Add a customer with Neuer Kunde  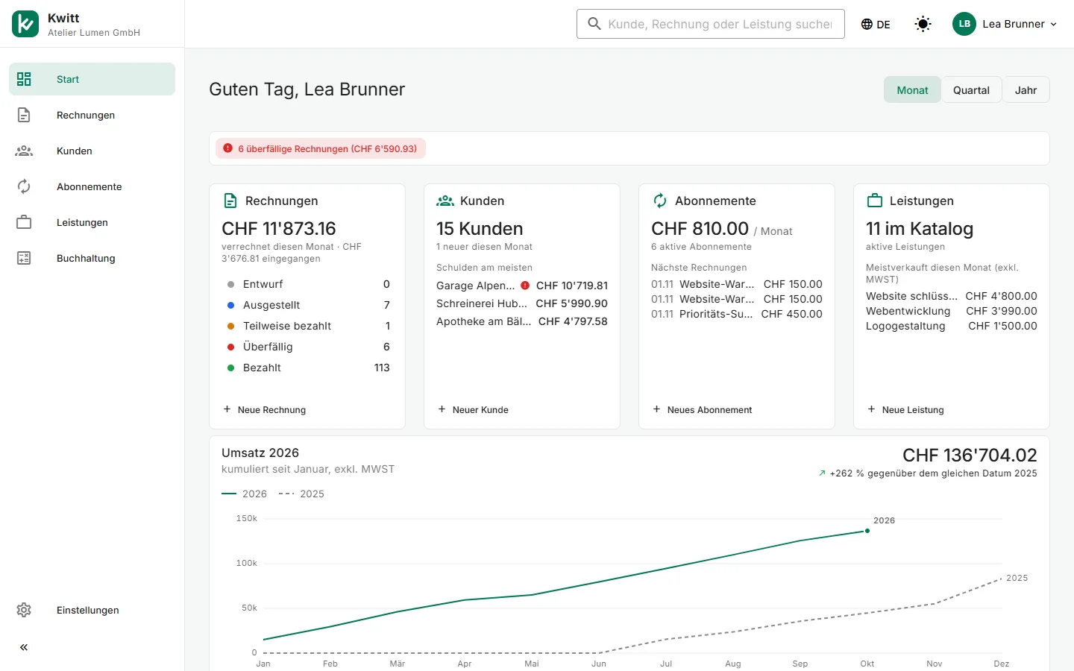click(x=474, y=409)
